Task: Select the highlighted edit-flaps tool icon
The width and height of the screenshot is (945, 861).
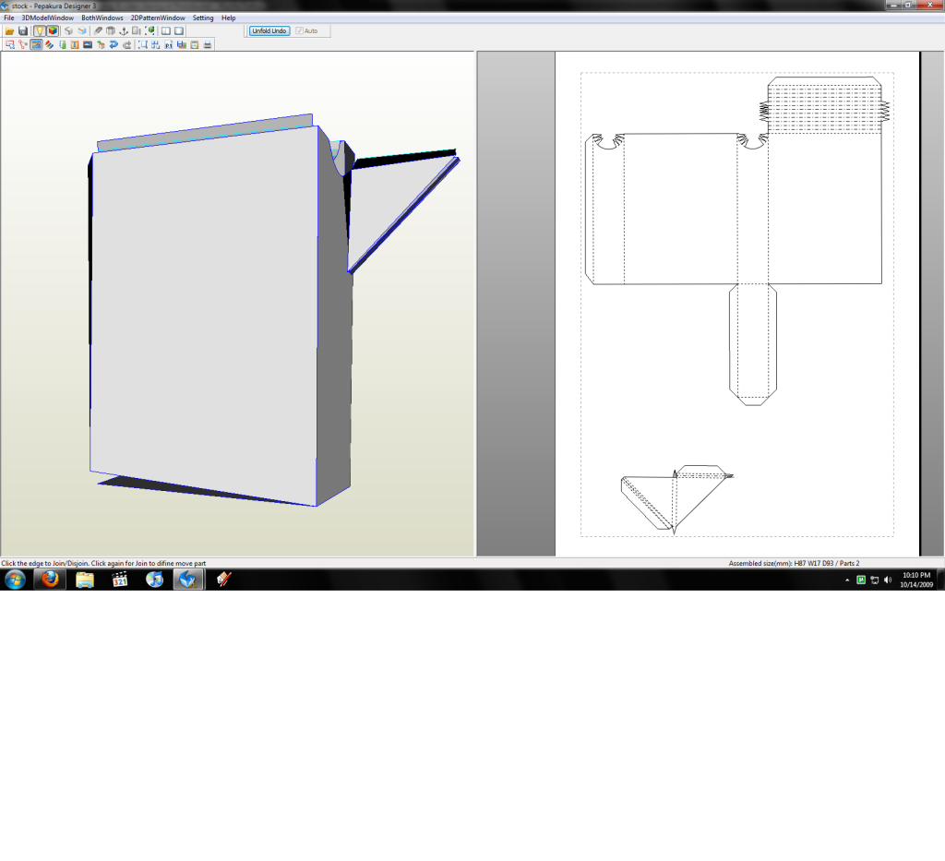Action: [36, 44]
